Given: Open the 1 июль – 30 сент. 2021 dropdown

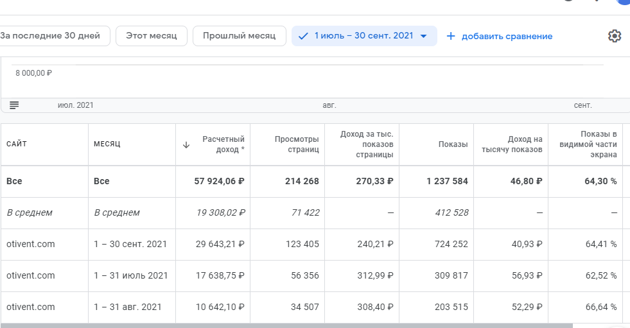Looking at the screenshot, I should (x=364, y=36).
